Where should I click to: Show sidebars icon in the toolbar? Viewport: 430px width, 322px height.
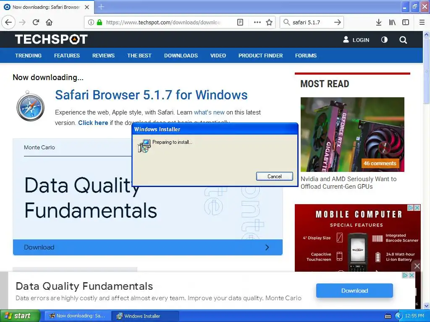(x=406, y=22)
